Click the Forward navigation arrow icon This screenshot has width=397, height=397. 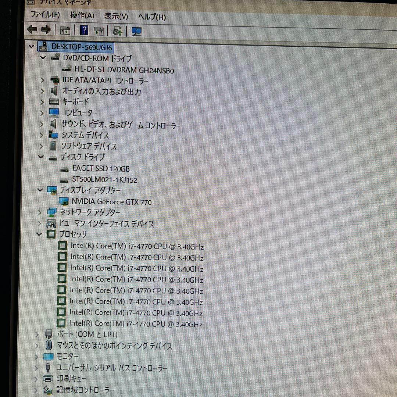point(45,31)
